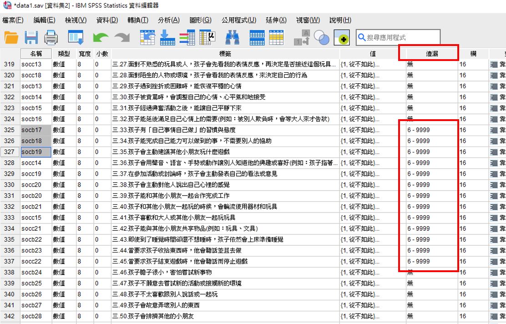Screen dimensions: 506x324
Task: Open the Recall recent dialogs icon
Action: click(76, 38)
